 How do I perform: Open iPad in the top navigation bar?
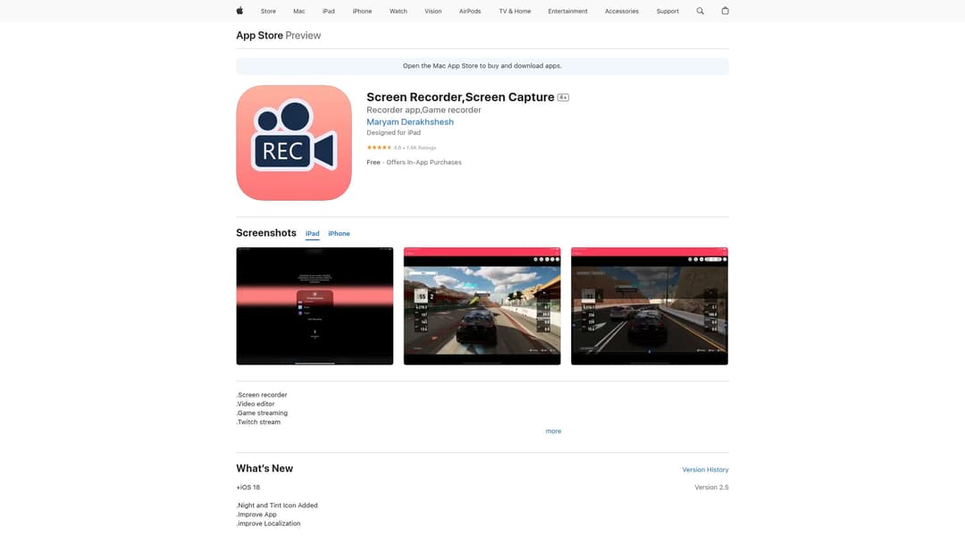click(x=329, y=11)
